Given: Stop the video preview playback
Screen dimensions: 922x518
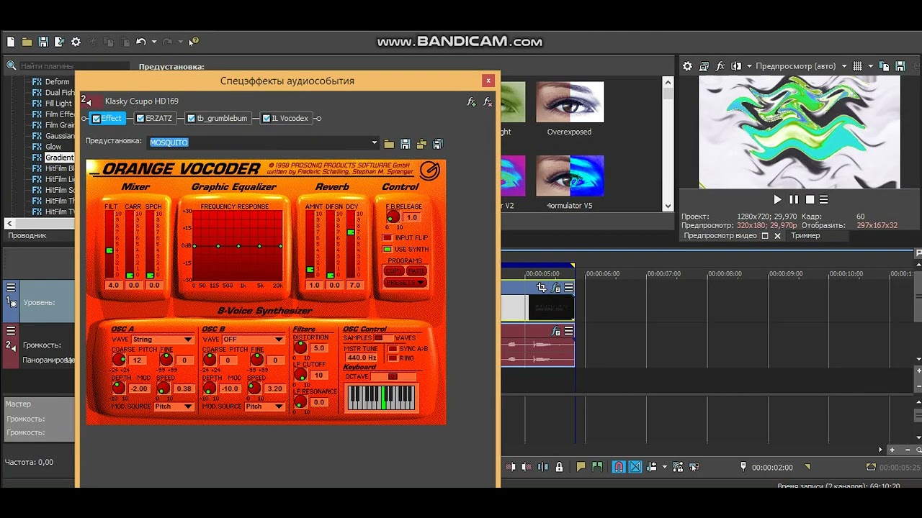Looking at the screenshot, I should pos(810,199).
